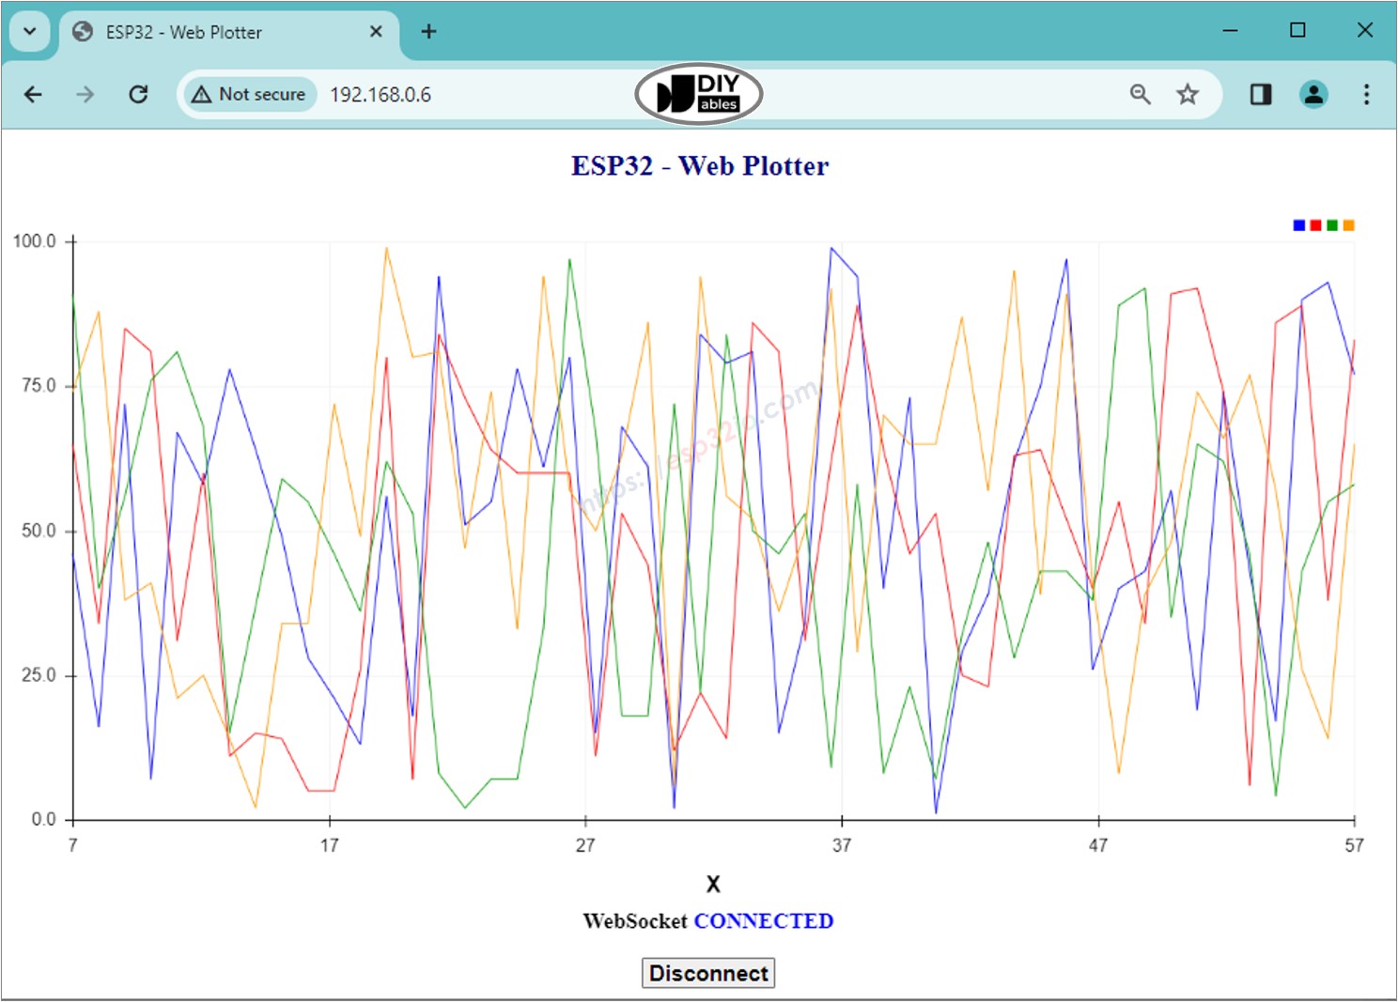Toggle the red data series legend square
Screen dimensions: 1398x1002
pyautogui.click(x=1314, y=225)
